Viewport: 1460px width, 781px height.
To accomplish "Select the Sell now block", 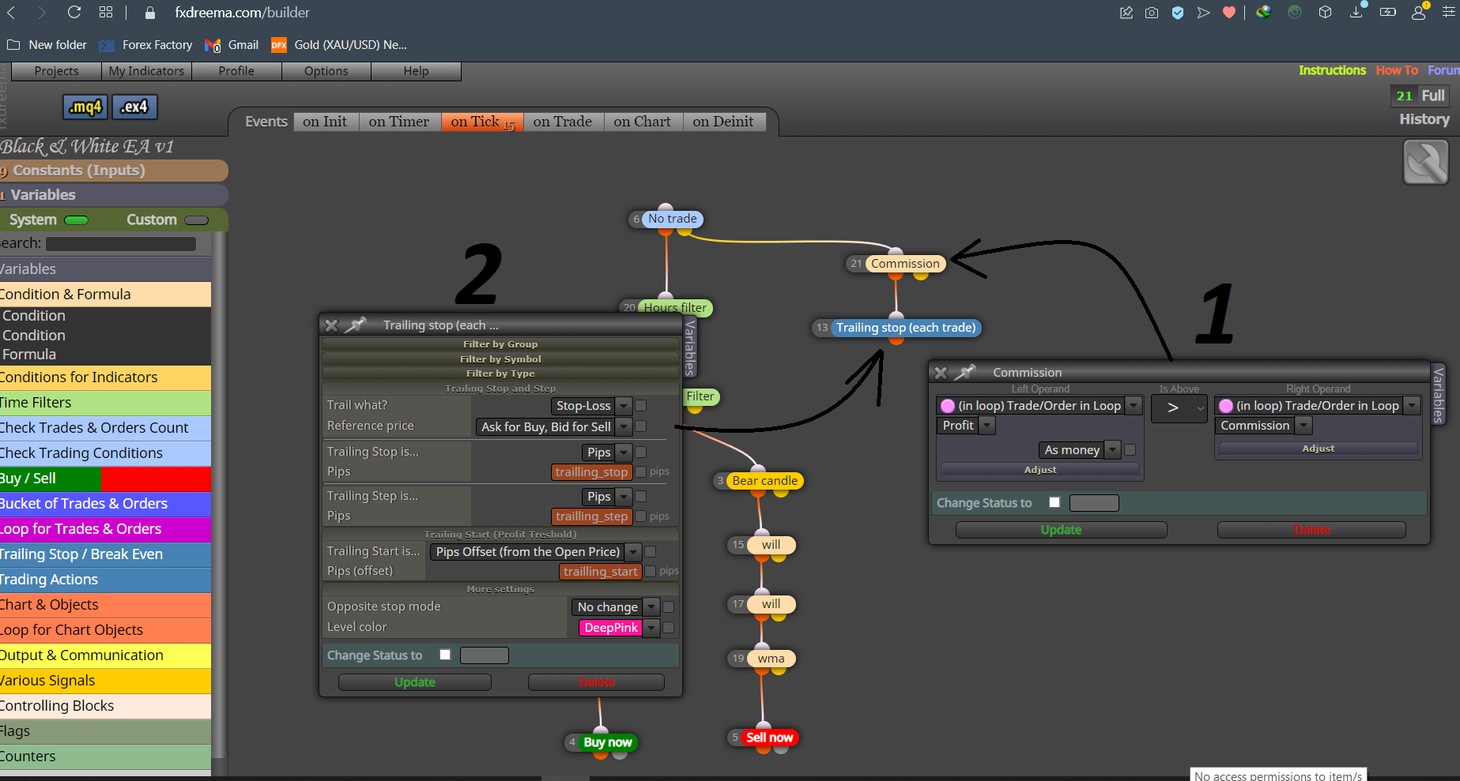I will (x=769, y=738).
